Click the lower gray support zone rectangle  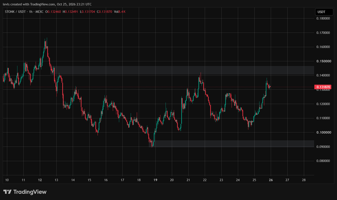point(232,143)
